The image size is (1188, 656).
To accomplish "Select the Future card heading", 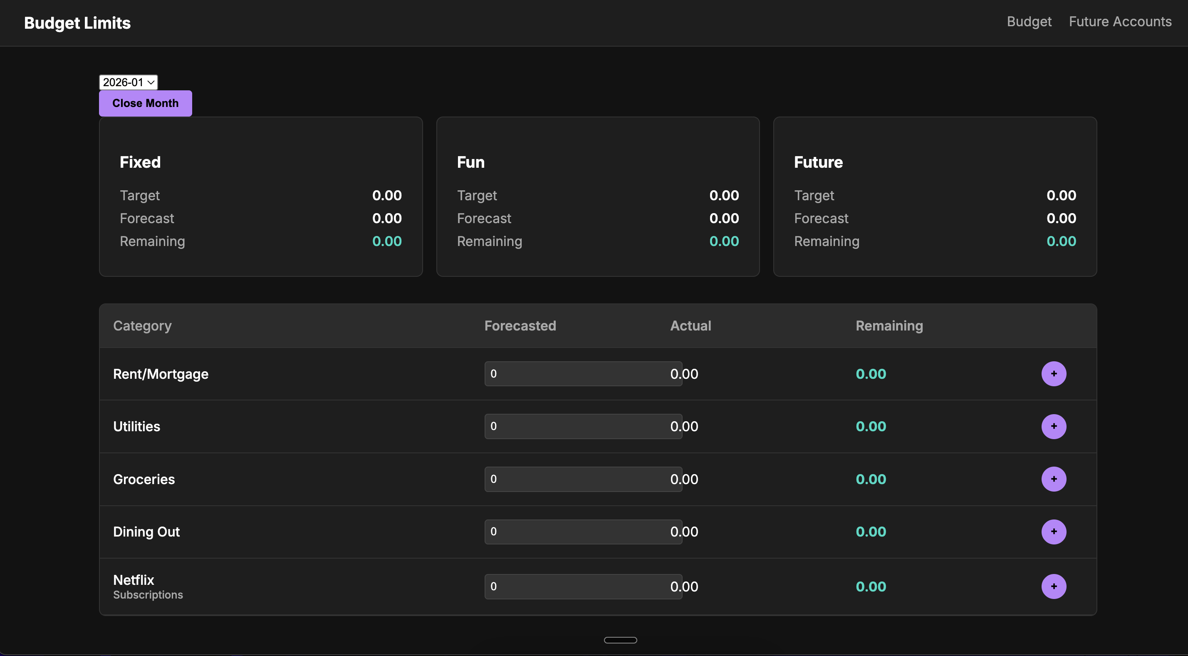I will (x=818, y=162).
